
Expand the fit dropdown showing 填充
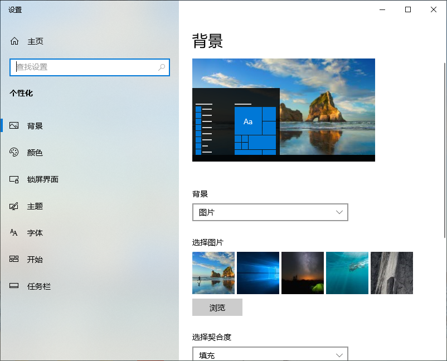pyautogui.click(x=270, y=354)
